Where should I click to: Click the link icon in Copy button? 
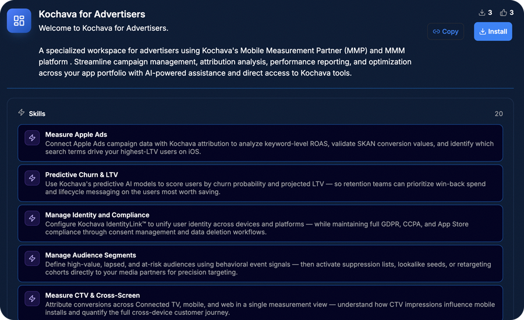[x=436, y=31]
